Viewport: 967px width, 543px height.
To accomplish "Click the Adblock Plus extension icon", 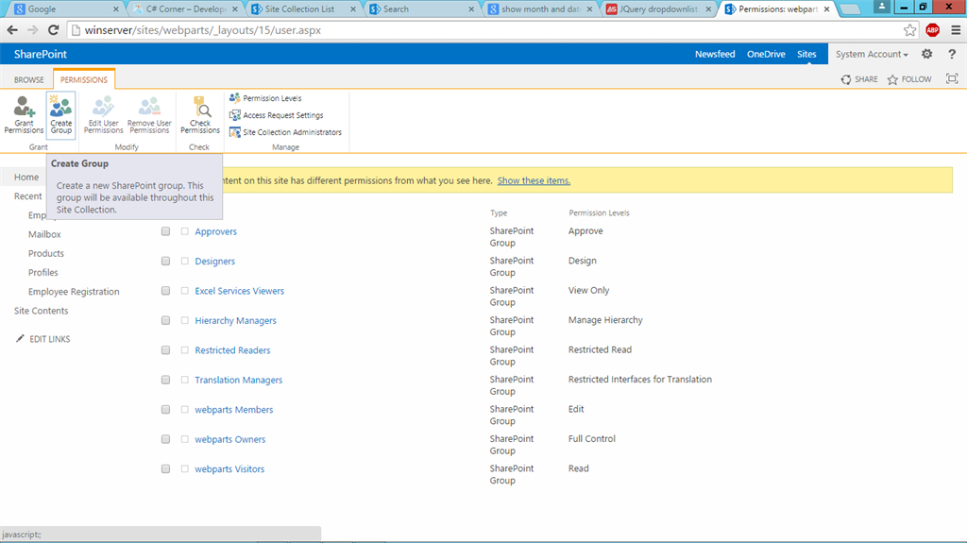I will [x=932, y=30].
